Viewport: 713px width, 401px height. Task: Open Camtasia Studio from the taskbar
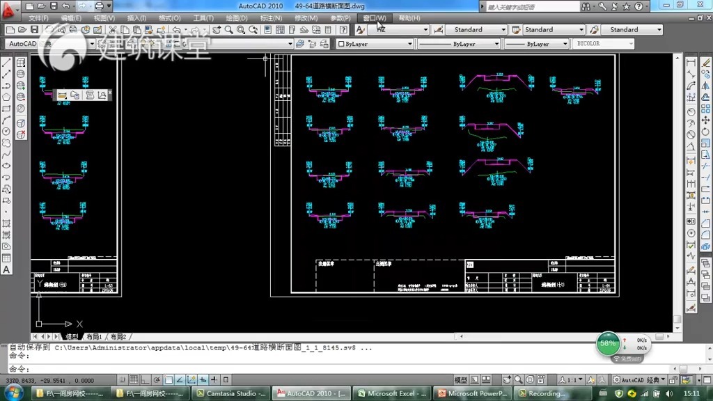(231, 393)
